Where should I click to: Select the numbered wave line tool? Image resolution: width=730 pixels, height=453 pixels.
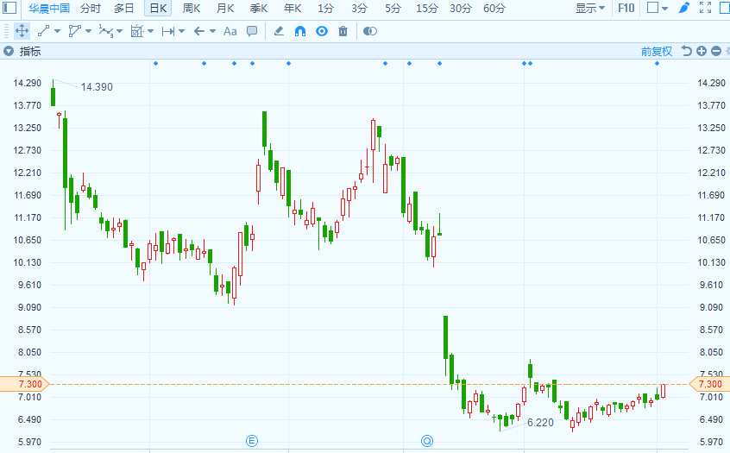coord(105,31)
